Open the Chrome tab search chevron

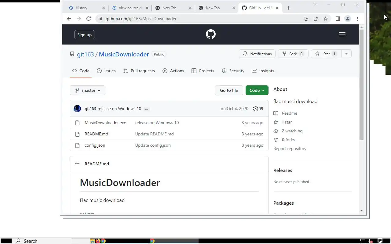(x=315, y=5)
